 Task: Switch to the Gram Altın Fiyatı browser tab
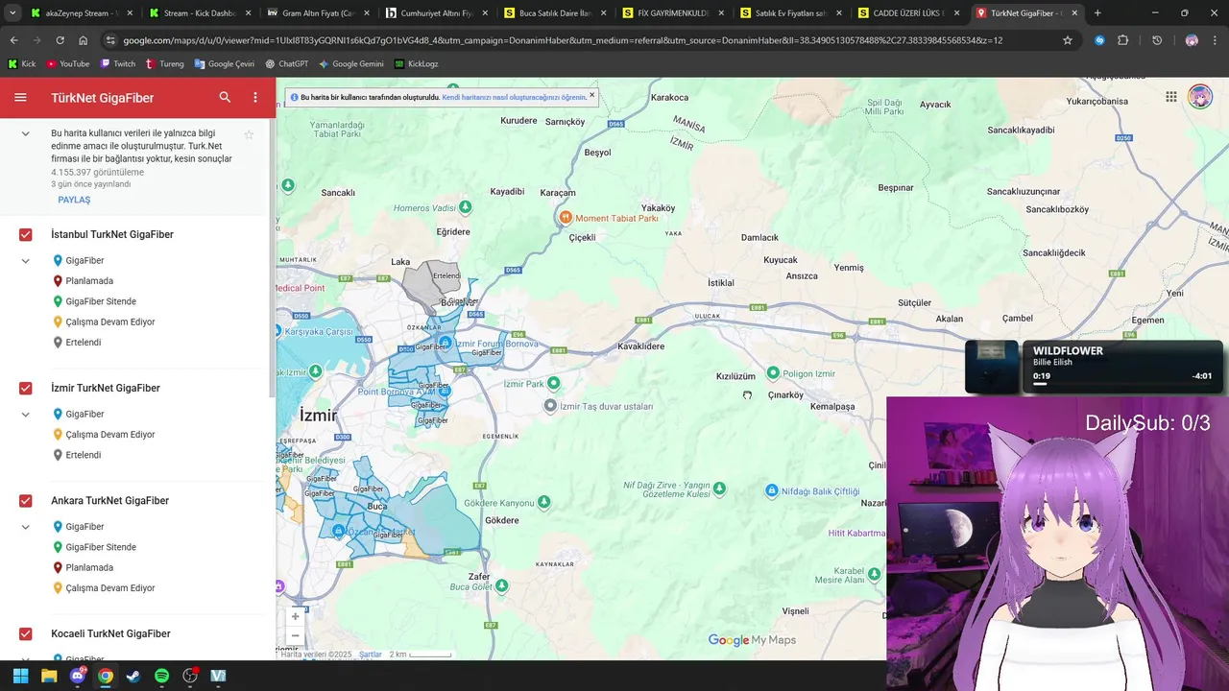pos(310,13)
